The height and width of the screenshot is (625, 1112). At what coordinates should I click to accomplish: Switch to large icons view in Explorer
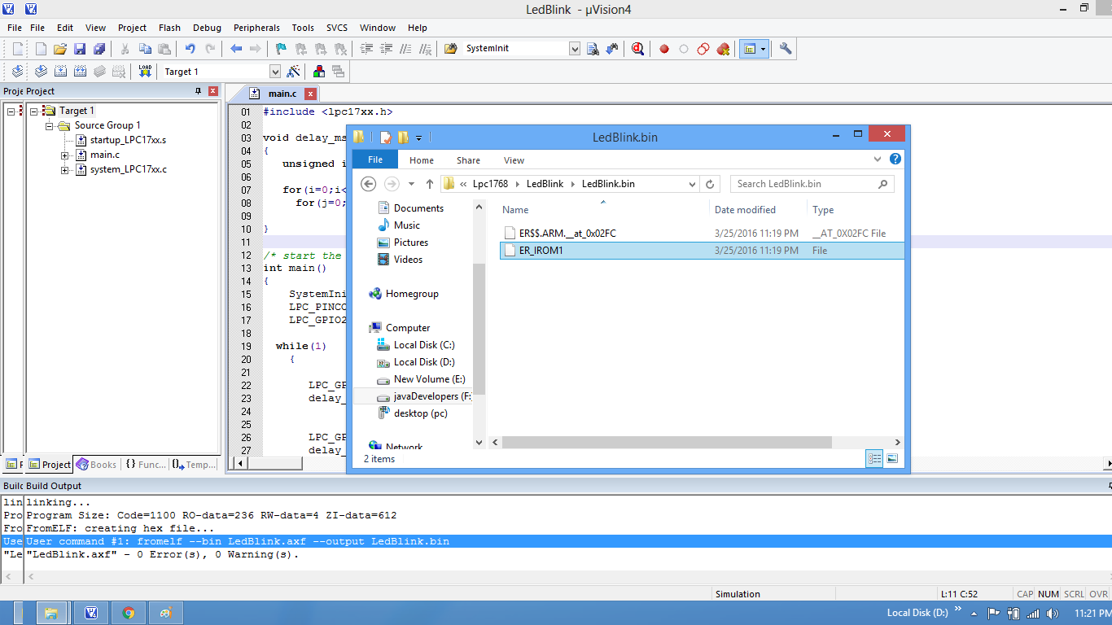tap(892, 459)
